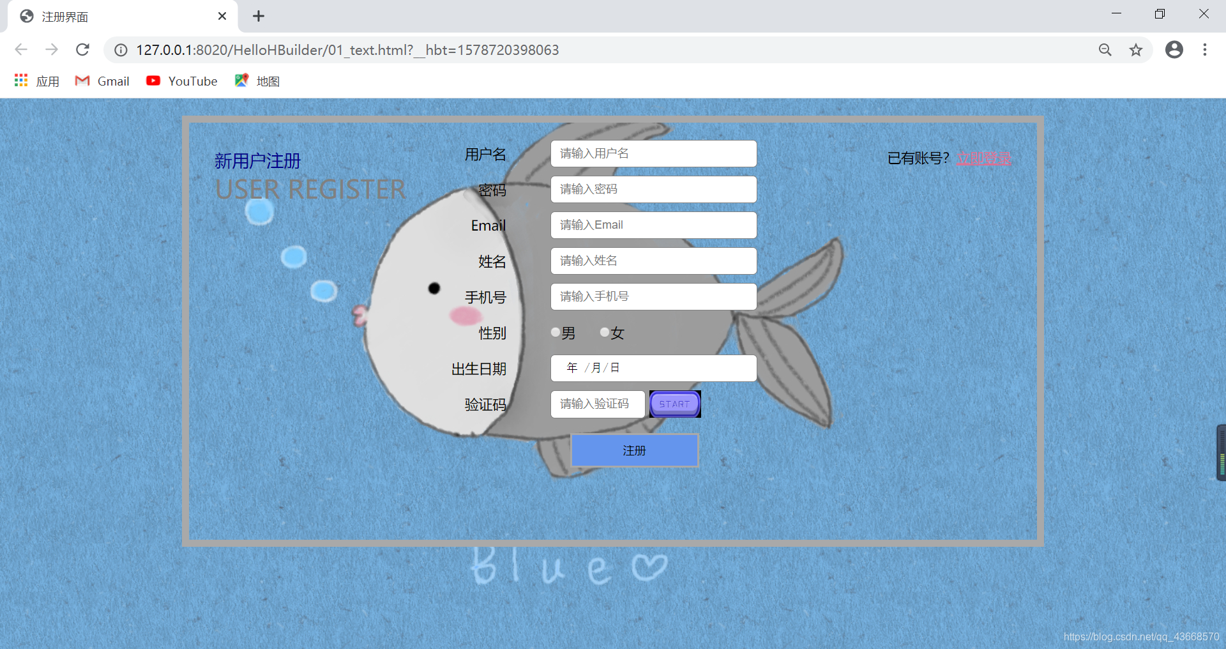Click the 用户名 label text

(x=485, y=154)
